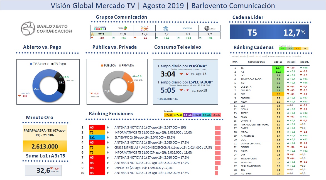The height and width of the screenshot is (180, 326).
Task: Click the LA SEXTA row name in ranking
Action: (246, 87)
